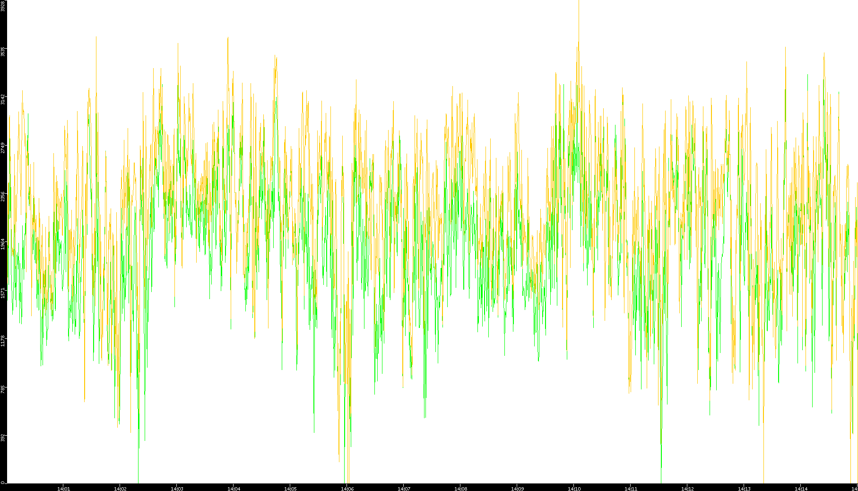Click the 3928 value on the vertical axis
Image resolution: width=858 pixels, height=491 pixels.
3,6
